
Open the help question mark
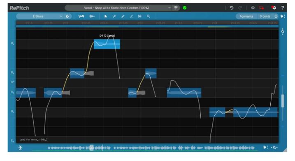point(283,8)
